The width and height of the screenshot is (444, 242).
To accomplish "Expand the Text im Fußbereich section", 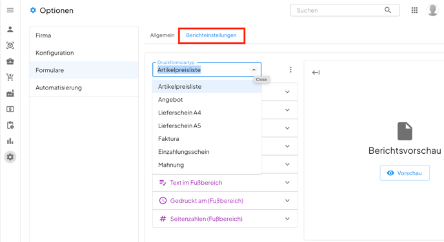I will click(287, 183).
